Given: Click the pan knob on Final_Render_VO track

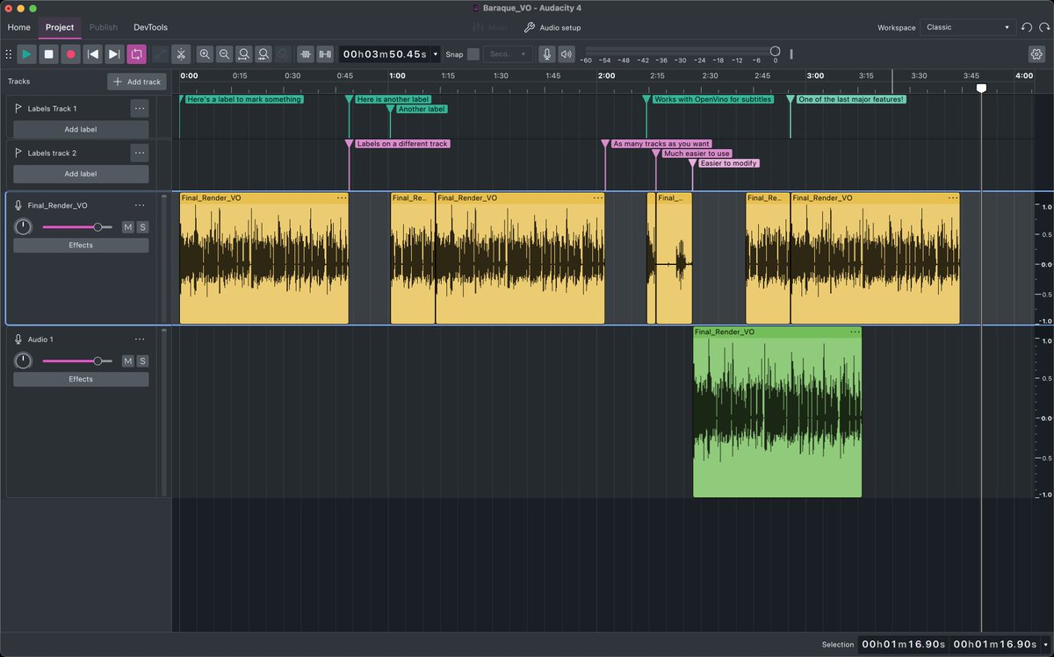Looking at the screenshot, I should click(23, 227).
